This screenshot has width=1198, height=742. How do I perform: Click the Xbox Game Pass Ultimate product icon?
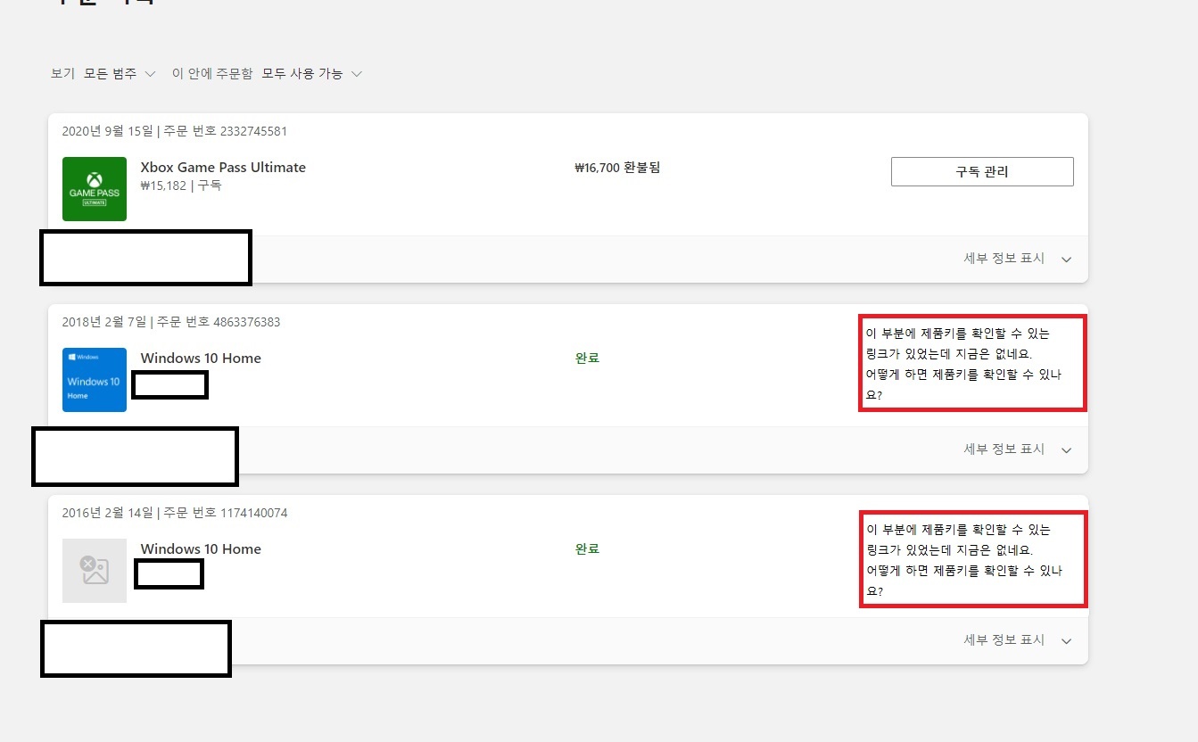pyautogui.click(x=95, y=189)
